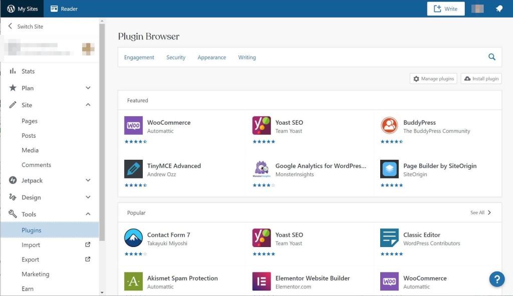Select the MonsterInsights Google Analytics icon
Screen dimensions: 513x296
[x=262, y=169]
